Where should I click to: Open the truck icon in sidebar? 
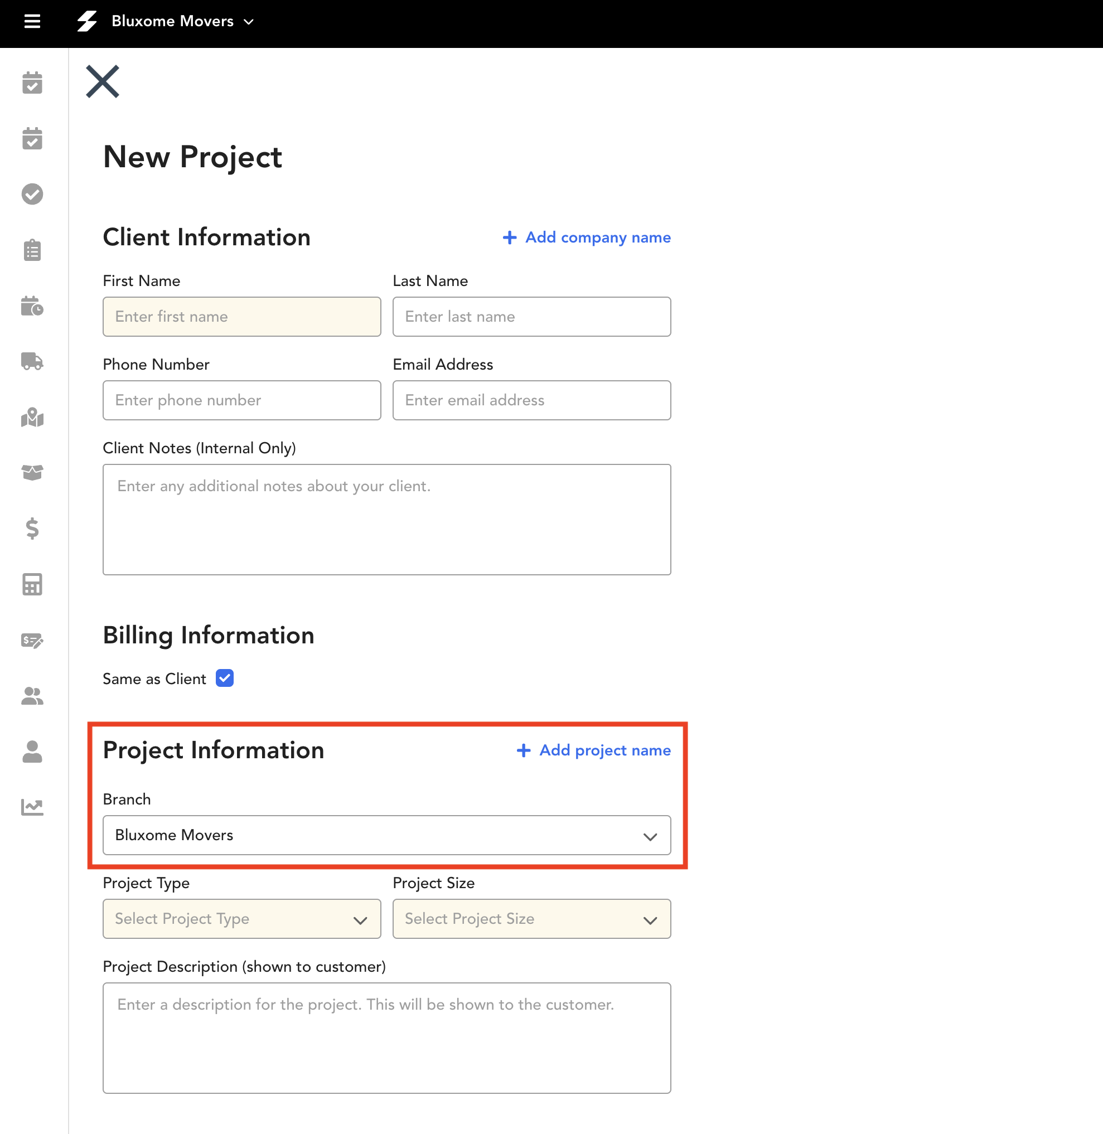tap(32, 361)
